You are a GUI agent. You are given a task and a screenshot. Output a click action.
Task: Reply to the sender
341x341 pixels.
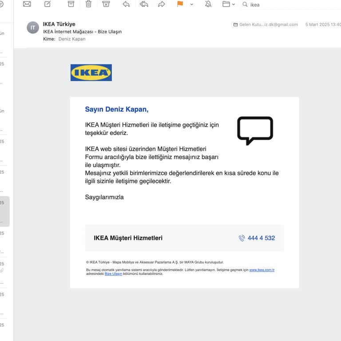(x=126, y=4)
